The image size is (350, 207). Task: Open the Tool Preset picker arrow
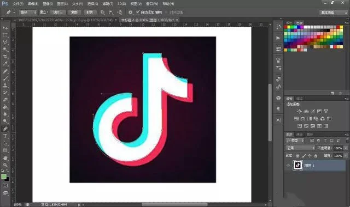tap(14, 13)
